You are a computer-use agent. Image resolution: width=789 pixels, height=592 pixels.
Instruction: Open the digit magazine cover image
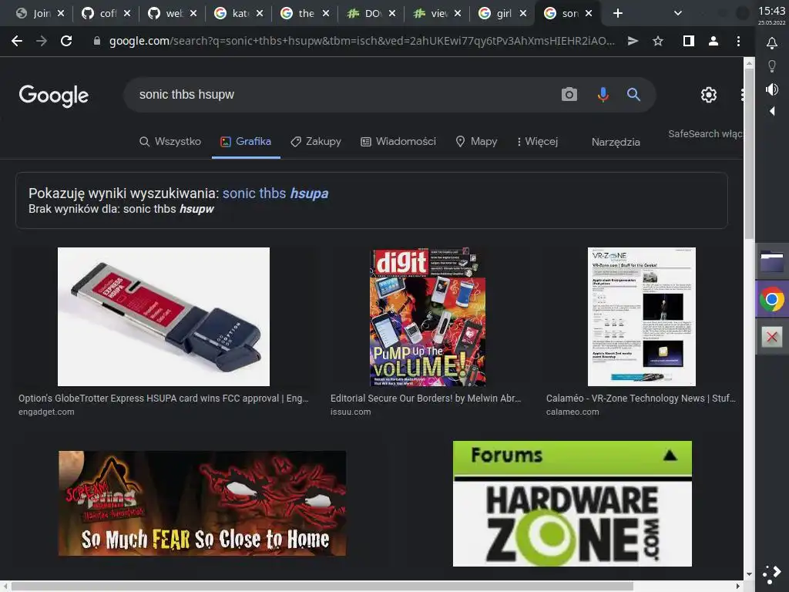click(x=428, y=317)
